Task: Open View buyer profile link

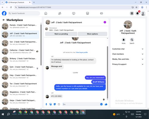Action: [x=82, y=52]
